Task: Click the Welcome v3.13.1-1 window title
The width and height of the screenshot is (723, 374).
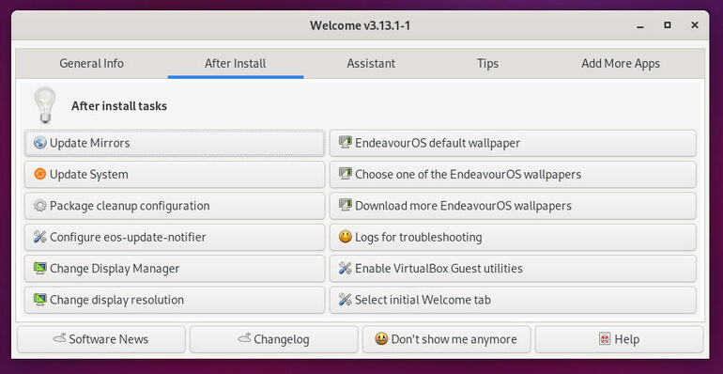Action: tap(361, 25)
